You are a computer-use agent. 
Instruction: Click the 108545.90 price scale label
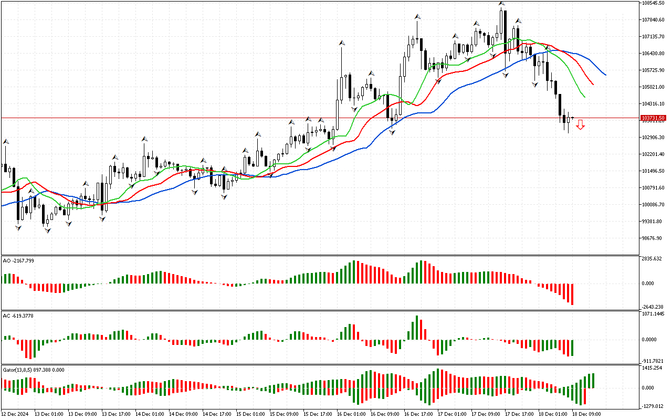pyautogui.click(x=654, y=3)
